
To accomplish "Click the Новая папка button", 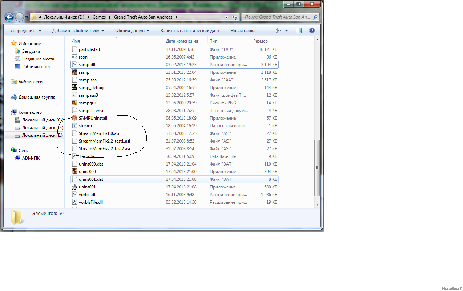I will pos(243,31).
